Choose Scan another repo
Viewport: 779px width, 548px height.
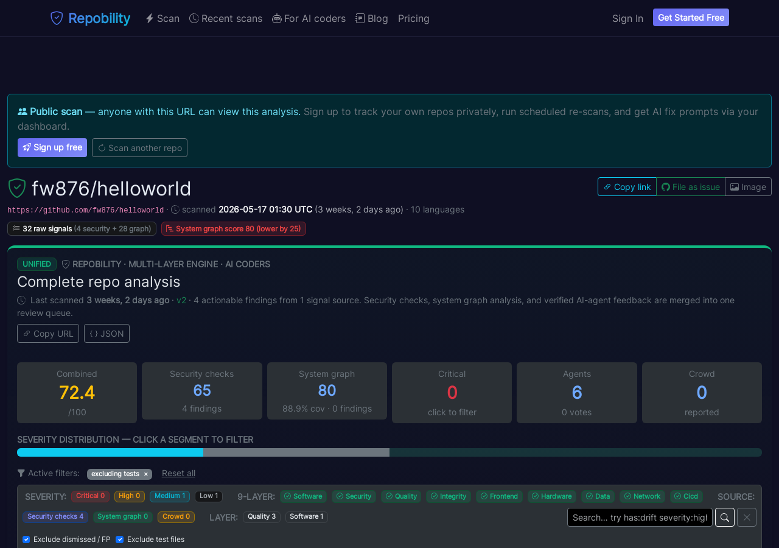139,148
